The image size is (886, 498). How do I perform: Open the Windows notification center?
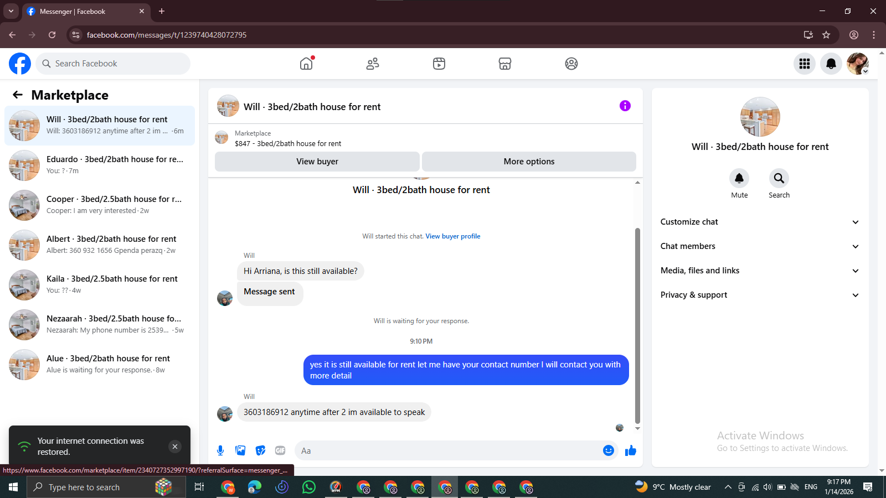pos(868,487)
